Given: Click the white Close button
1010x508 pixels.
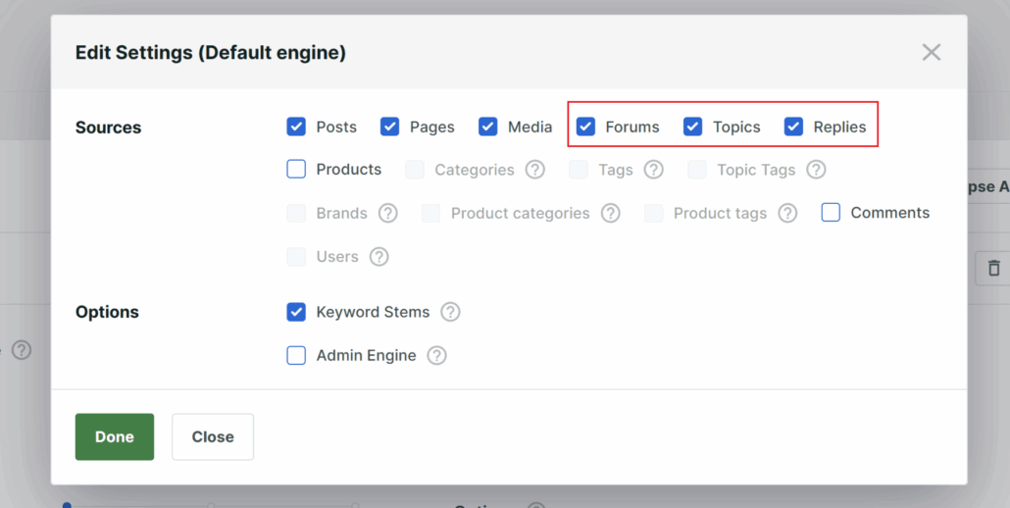Looking at the screenshot, I should pos(213,436).
